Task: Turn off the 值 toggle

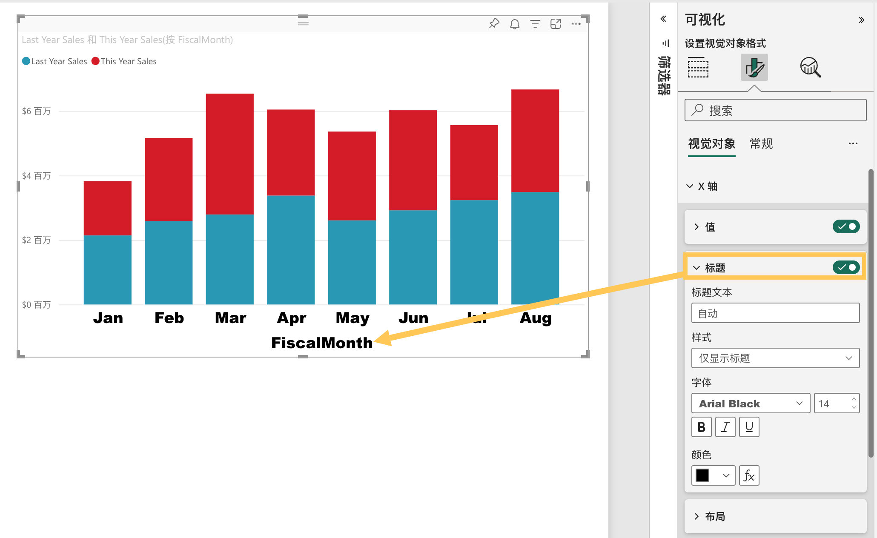Action: (x=846, y=226)
